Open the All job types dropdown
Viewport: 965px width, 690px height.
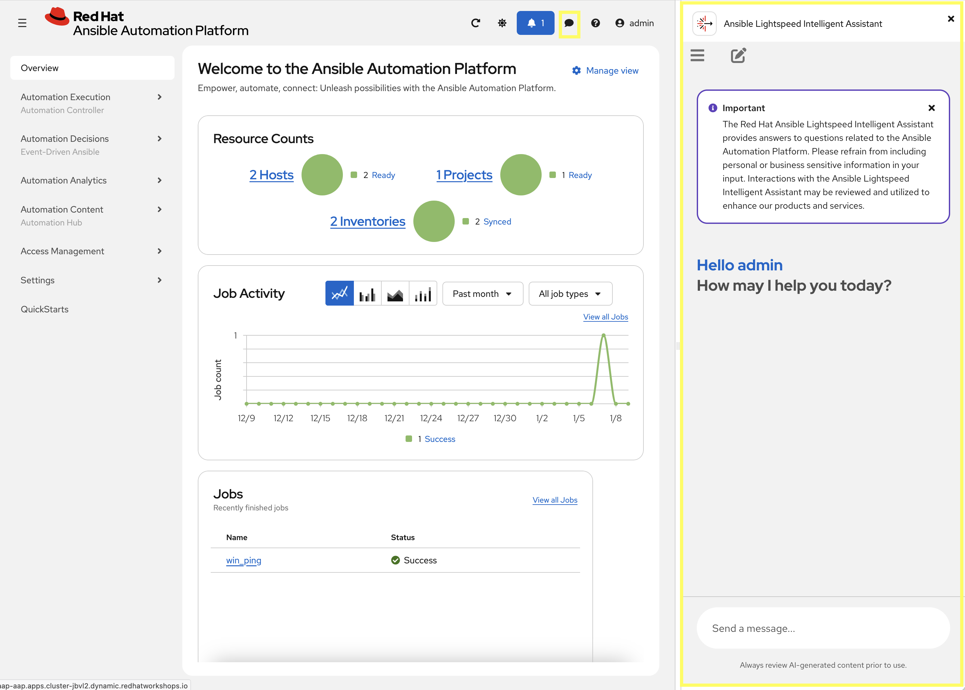click(x=570, y=293)
